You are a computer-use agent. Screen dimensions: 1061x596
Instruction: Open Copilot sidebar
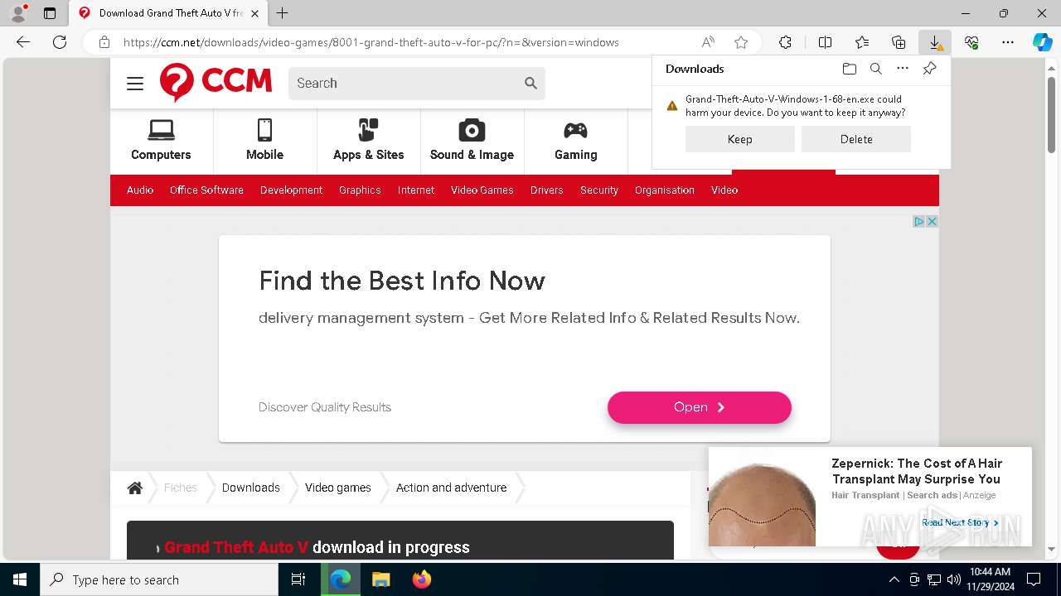point(1043,42)
